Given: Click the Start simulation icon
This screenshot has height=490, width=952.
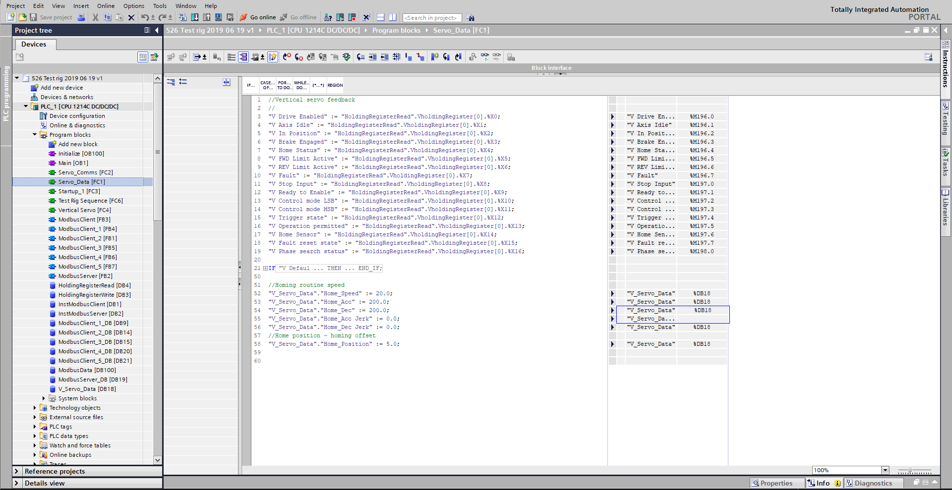Looking at the screenshot, I should click(219, 17).
